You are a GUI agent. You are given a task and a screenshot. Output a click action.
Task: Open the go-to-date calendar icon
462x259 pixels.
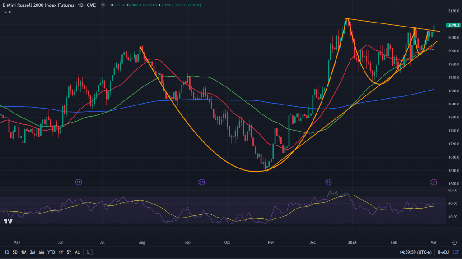(90, 252)
